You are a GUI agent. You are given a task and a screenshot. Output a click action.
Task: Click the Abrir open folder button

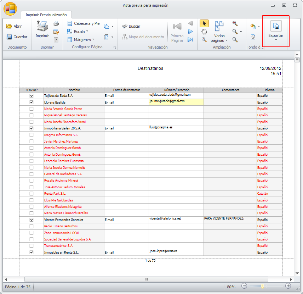tap(14, 26)
